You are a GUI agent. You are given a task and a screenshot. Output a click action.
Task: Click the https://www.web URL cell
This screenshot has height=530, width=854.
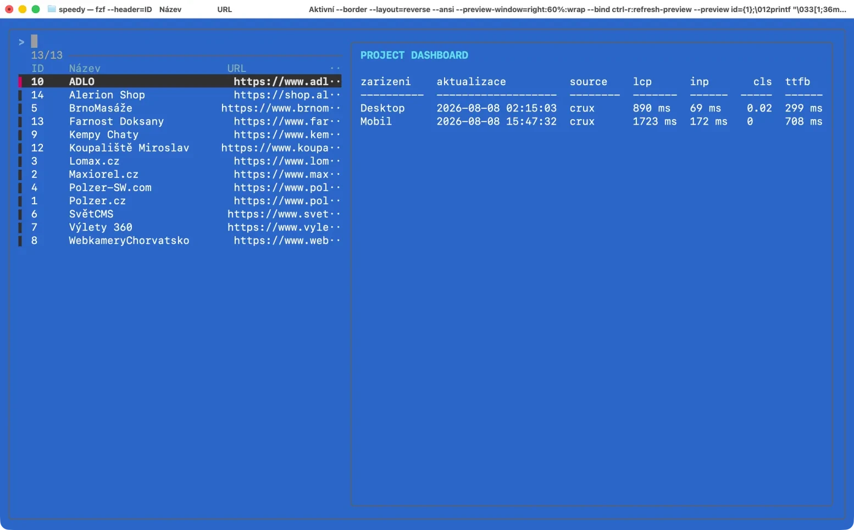tap(287, 240)
